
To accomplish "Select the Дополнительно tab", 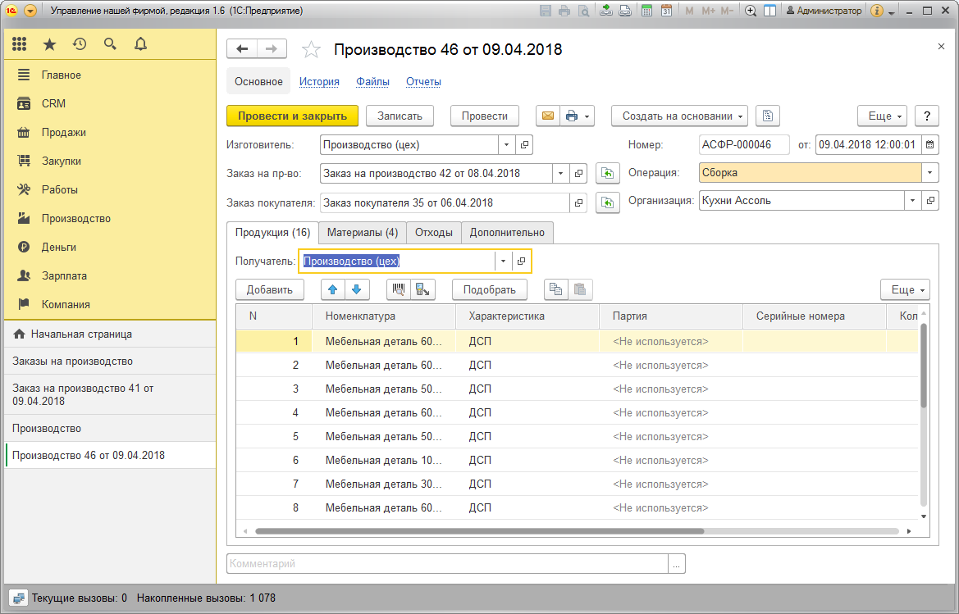I will click(x=507, y=232).
